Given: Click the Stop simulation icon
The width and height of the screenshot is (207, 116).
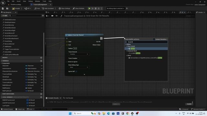Looking at the screenshot, I should [x=96, y=8].
